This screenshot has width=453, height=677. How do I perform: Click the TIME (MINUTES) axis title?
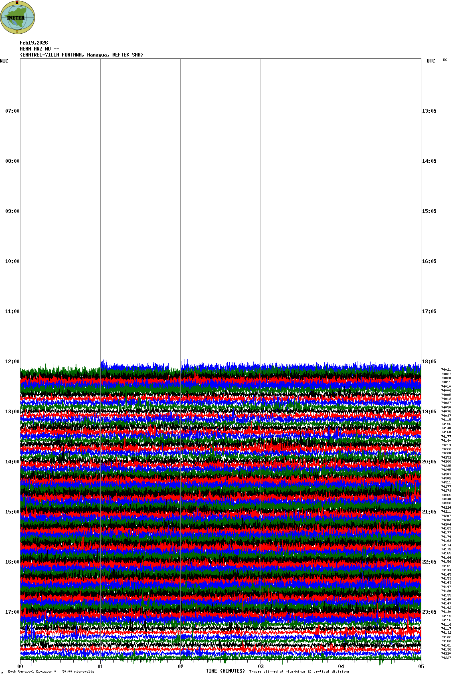(225, 671)
